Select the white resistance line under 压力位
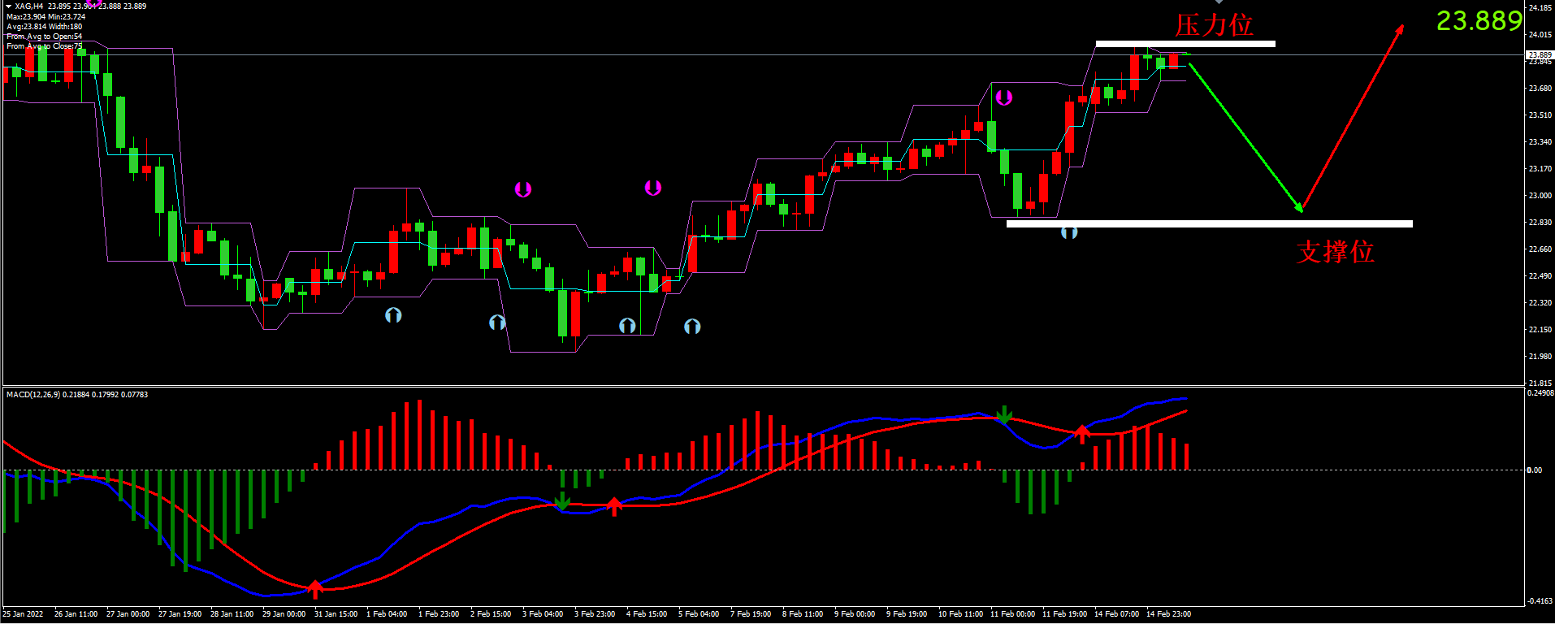Screen dimensions: 1555x624 (x=1185, y=44)
